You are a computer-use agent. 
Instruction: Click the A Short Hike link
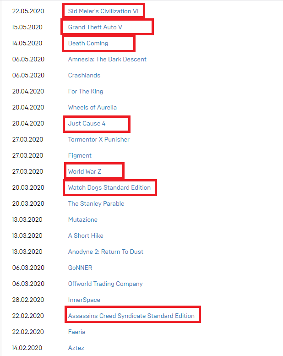[86, 236]
